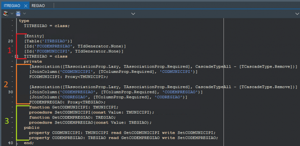Click the [Entity] attribute line
This screenshot has height=146, width=300.
point(34,36)
